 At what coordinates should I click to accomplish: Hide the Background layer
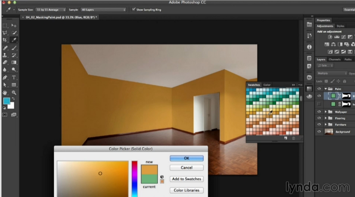point(319,132)
